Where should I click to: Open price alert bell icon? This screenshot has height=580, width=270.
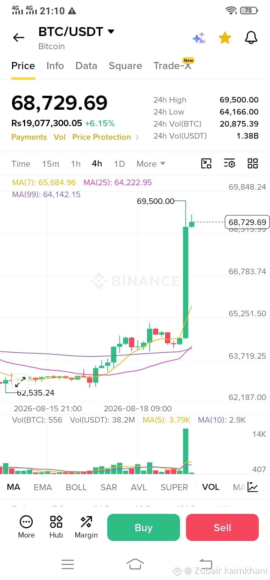point(251,37)
